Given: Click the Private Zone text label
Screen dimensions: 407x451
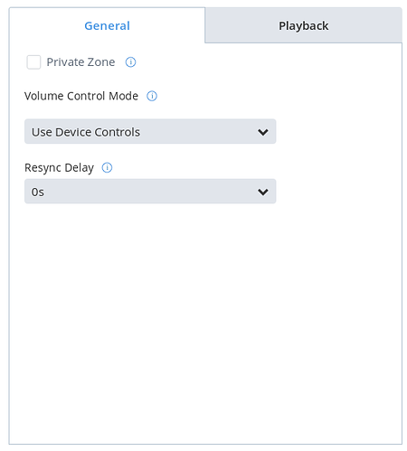Looking at the screenshot, I should [80, 62].
